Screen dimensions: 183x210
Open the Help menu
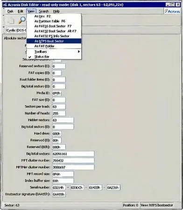(x=56, y=11)
